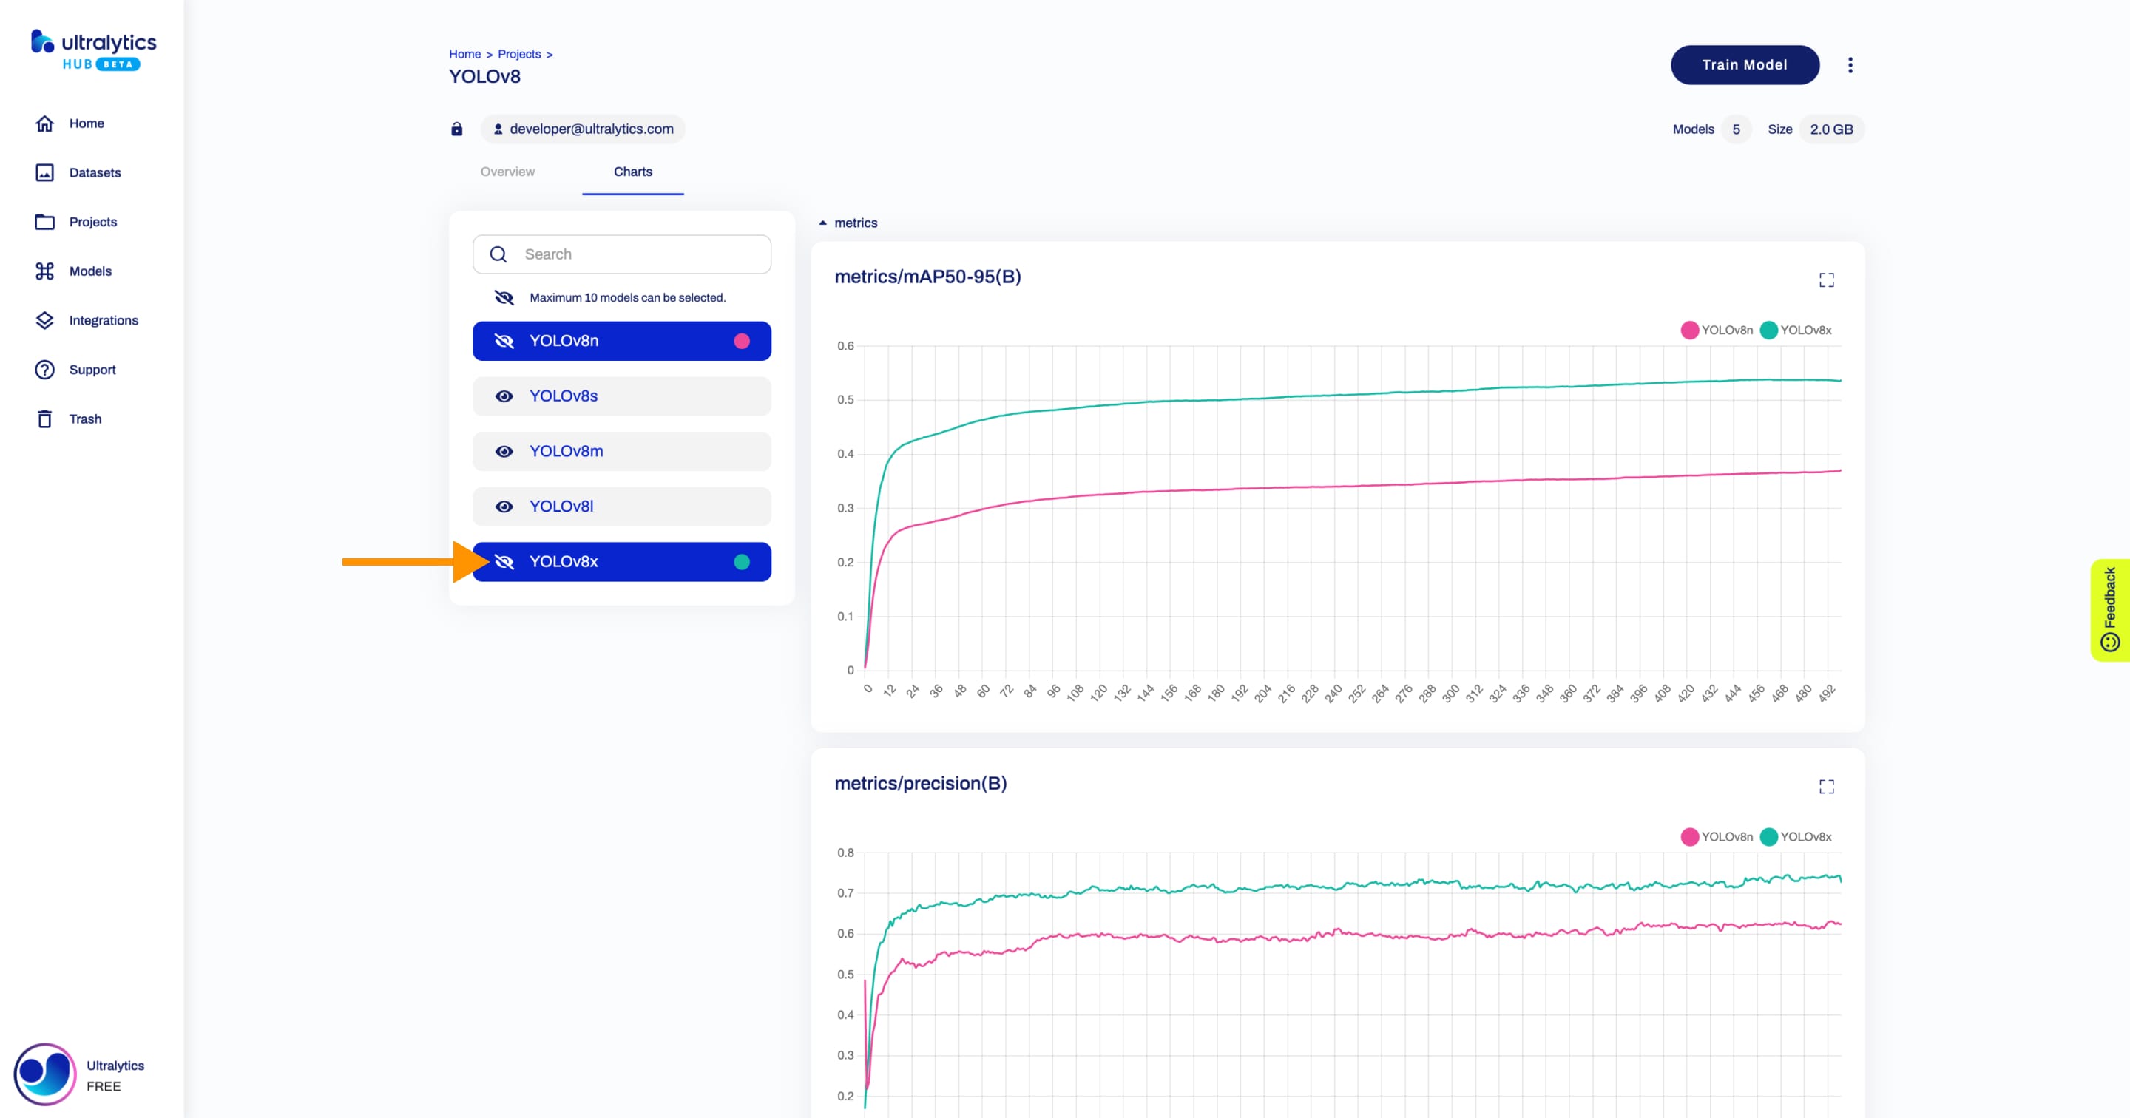2130x1118 pixels.
Task: Open the Trash section
Action: [x=86, y=419]
